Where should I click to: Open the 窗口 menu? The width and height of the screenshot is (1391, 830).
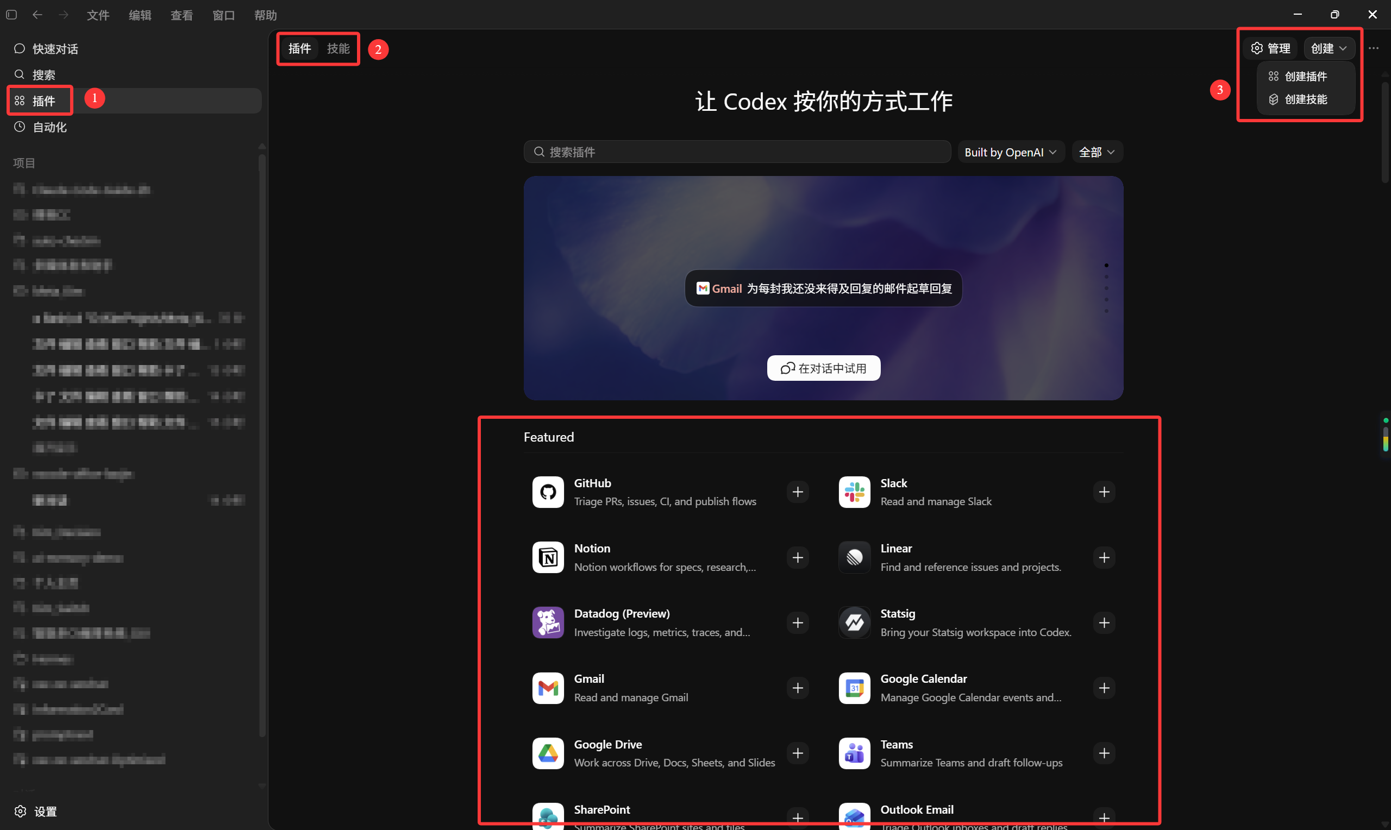[x=224, y=15]
